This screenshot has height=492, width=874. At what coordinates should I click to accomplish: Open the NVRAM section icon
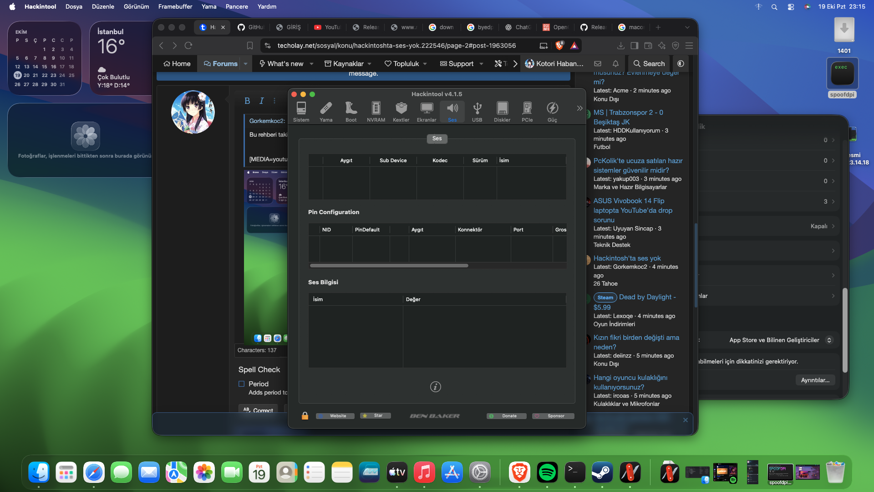click(376, 112)
